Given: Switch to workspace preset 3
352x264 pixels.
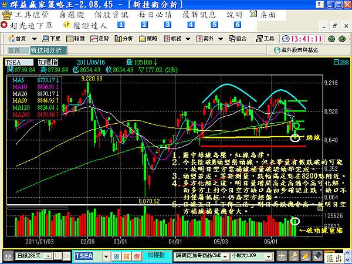Looking at the screenshot, I should coord(167,25).
